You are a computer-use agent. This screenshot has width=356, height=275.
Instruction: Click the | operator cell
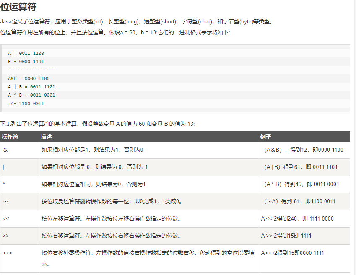20,167
